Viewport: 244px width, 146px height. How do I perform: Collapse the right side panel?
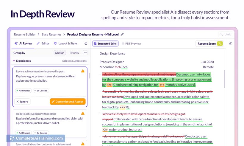(230, 44)
